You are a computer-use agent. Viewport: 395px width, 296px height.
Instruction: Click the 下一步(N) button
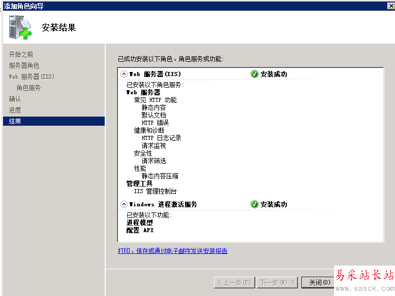(278, 282)
